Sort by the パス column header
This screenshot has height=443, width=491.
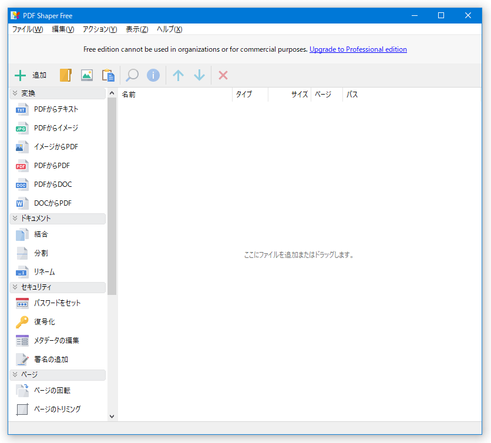click(x=412, y=95)
